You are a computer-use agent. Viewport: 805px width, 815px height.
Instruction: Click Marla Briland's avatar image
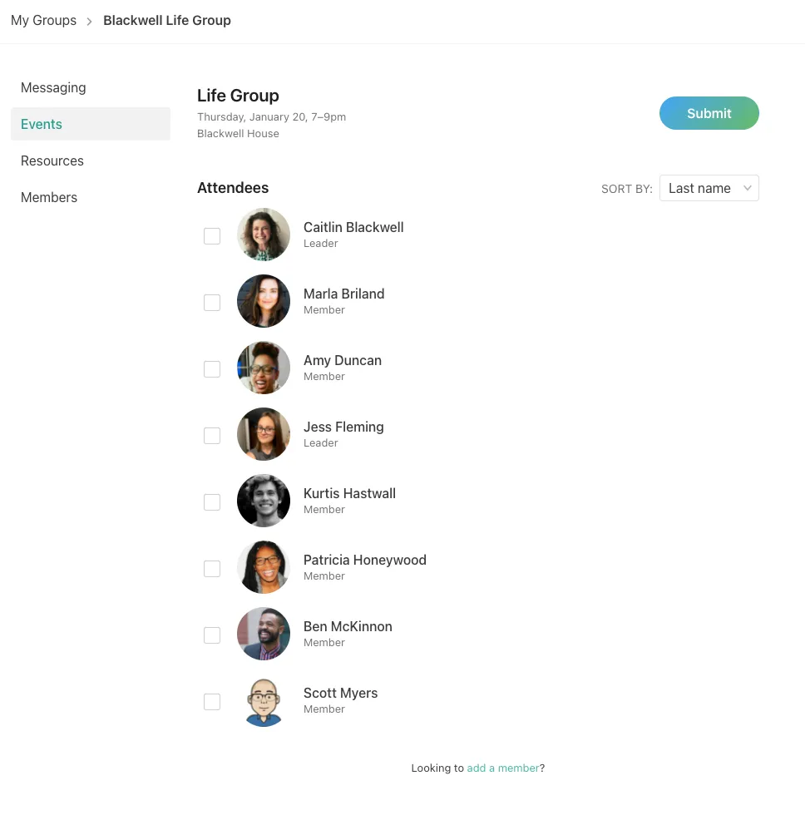coord(264,301)
